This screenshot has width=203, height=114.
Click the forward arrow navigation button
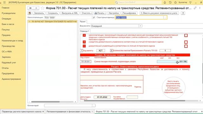coord(36,8)
